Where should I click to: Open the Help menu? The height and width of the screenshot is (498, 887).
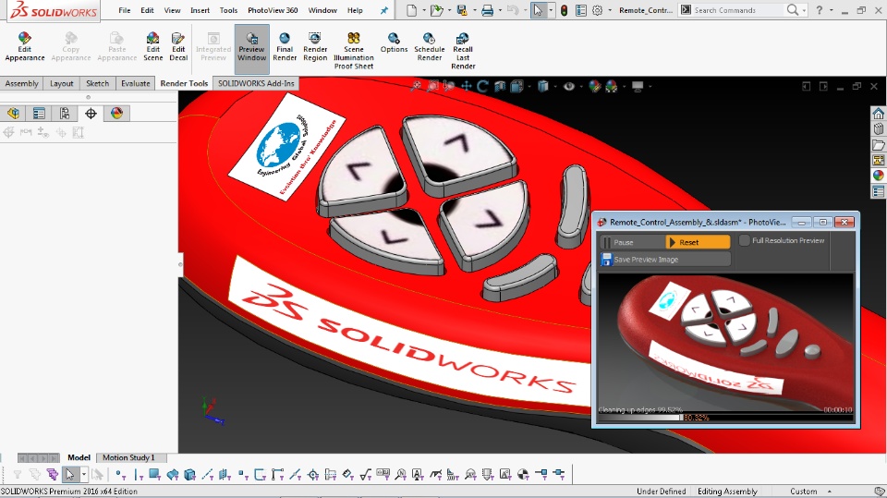click(355, 10)
